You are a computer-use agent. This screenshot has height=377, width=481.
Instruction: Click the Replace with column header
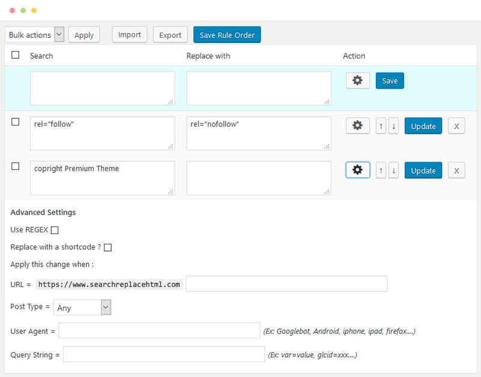point(208,56)
